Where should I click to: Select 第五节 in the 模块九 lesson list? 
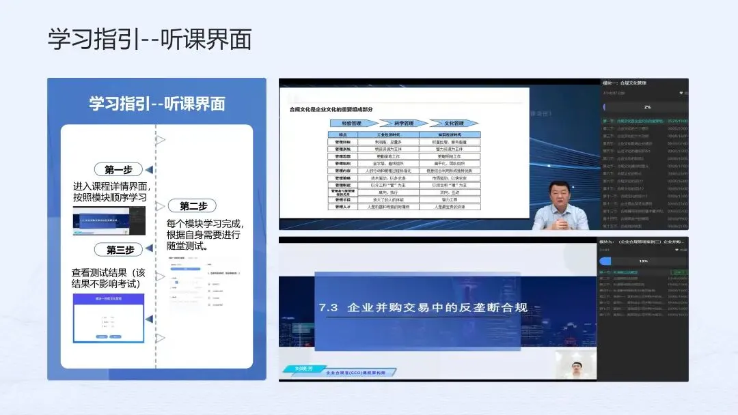point(643,296)
